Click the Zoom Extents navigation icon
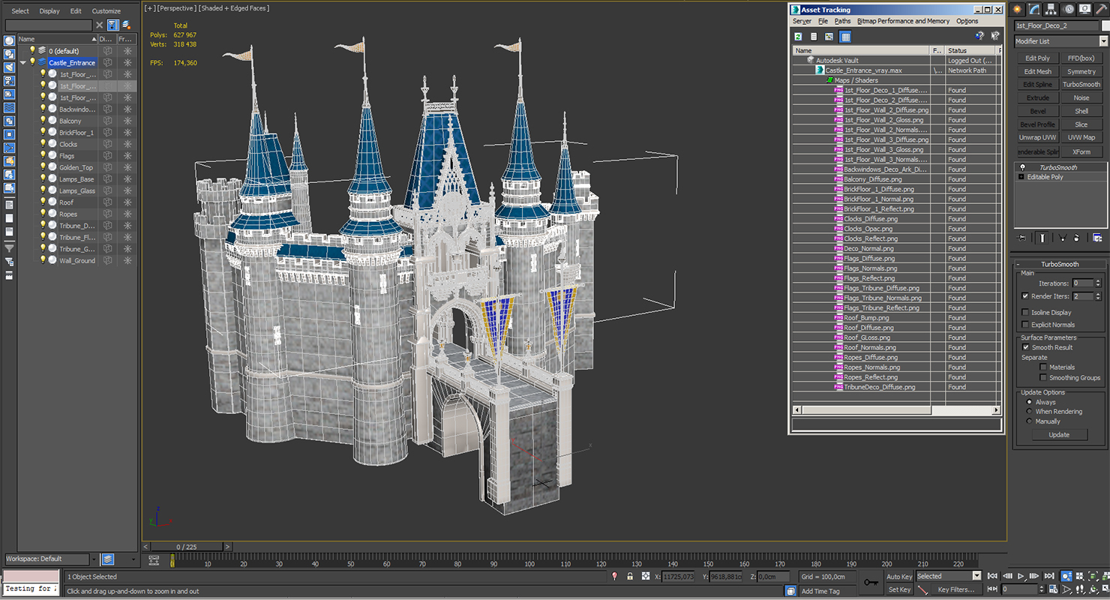This screenshot has width=1110, height=600. [x=1092, y=576]
